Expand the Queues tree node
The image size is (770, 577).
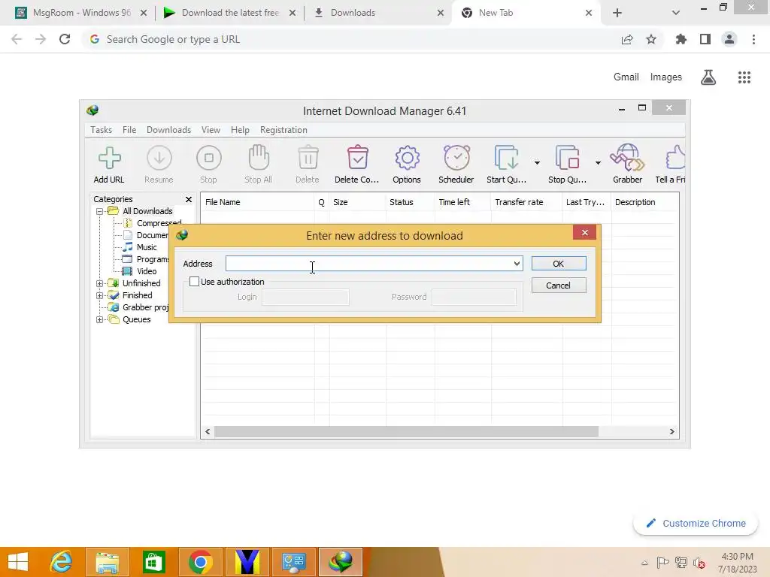pyautogui.click(x=100, y=319)
